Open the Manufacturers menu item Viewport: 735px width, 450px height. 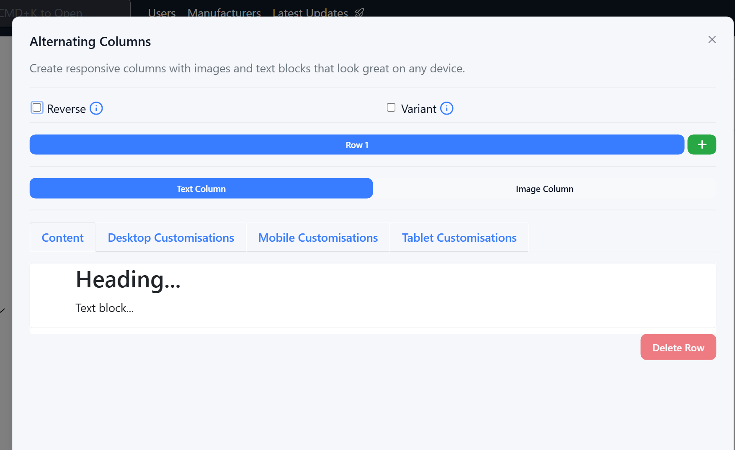tap(224, 13)
